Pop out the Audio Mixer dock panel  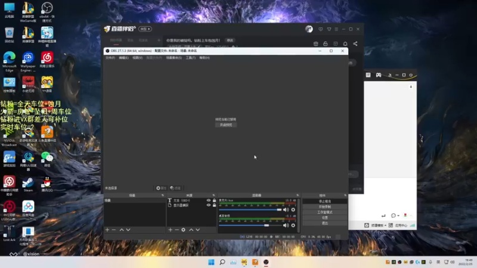click(298, 195)
